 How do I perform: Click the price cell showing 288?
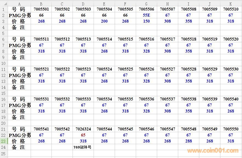point(189,141)
